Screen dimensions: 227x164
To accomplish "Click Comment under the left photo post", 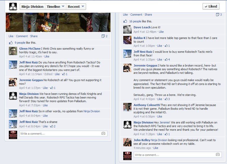I will 22,36.
